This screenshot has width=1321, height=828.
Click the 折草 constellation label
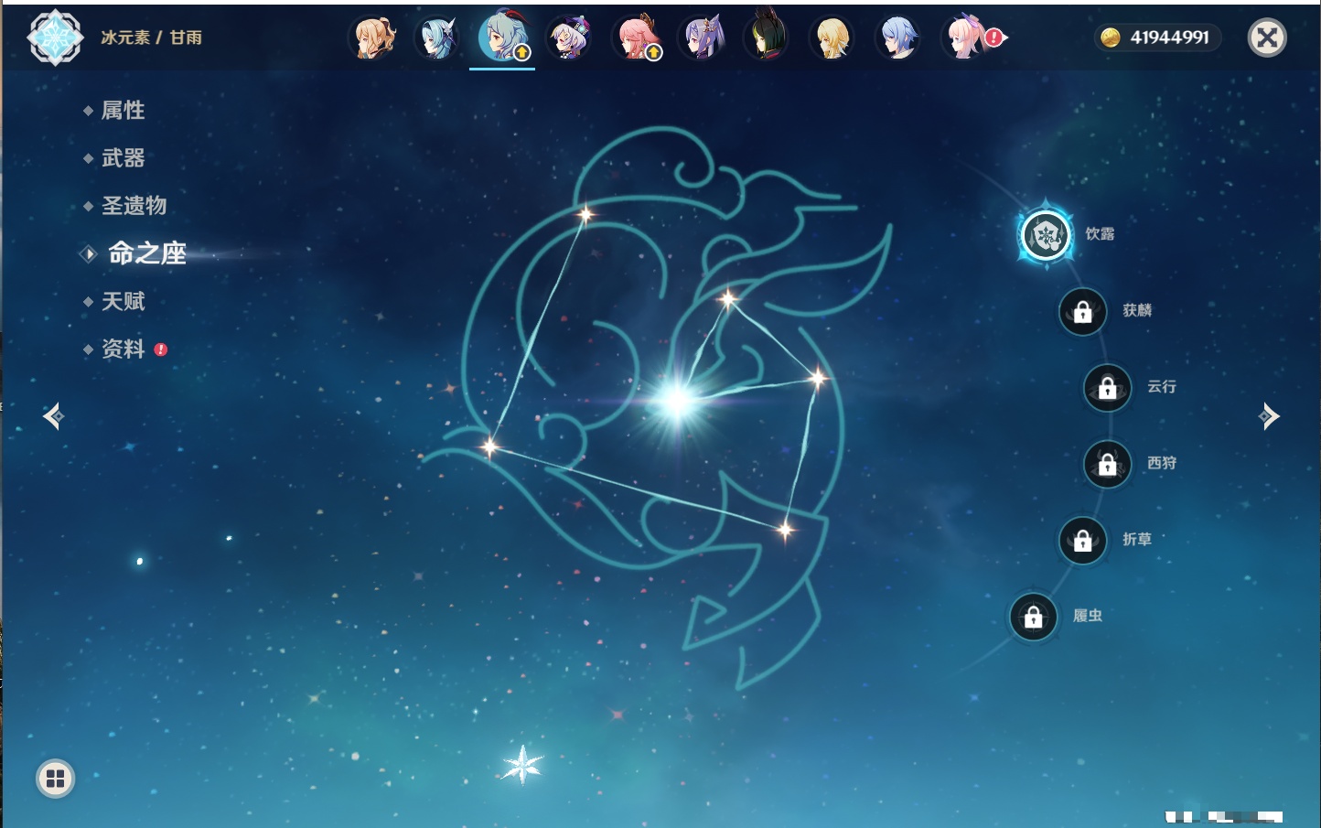pyautogui.click(x=1137, y=540)
